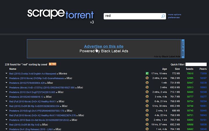Screen dimensions: 209x131
Task: Expand Red Healthy-RAXY108346023674.576 row arrow
Action: click(x=6, y=115)
